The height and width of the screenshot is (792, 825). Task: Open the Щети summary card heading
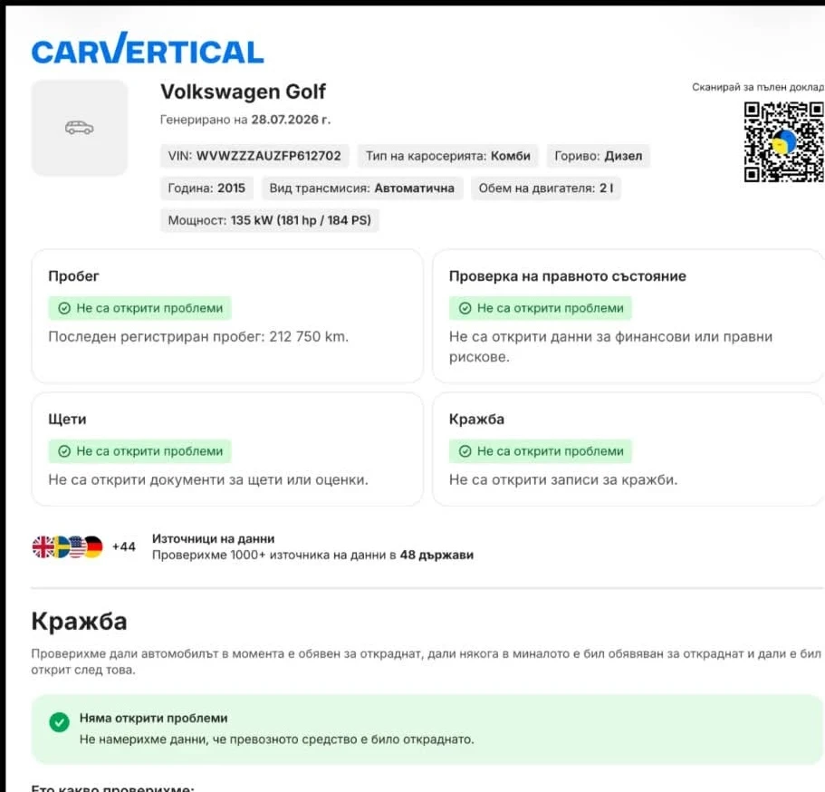pos(67,420)
